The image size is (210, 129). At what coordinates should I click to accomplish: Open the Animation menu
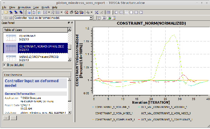(24, 7)
